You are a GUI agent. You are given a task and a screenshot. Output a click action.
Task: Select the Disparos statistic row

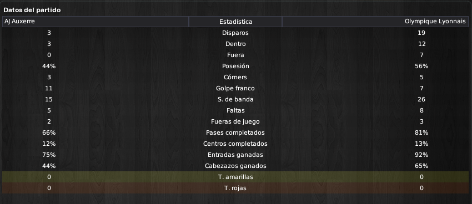[x=235, y=33]
